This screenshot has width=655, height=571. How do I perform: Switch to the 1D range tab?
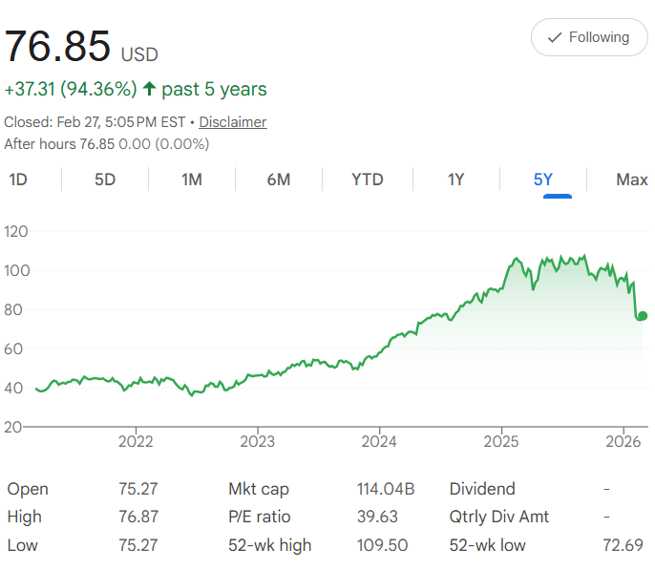coord(18,180)
